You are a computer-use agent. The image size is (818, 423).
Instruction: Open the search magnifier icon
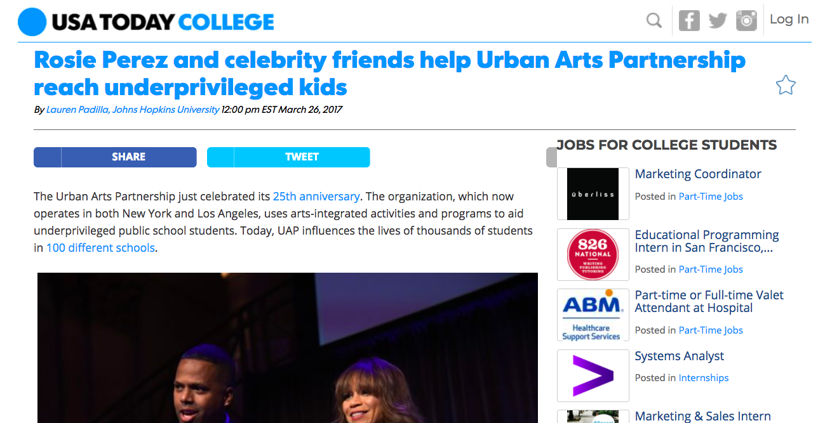[654, 21]
